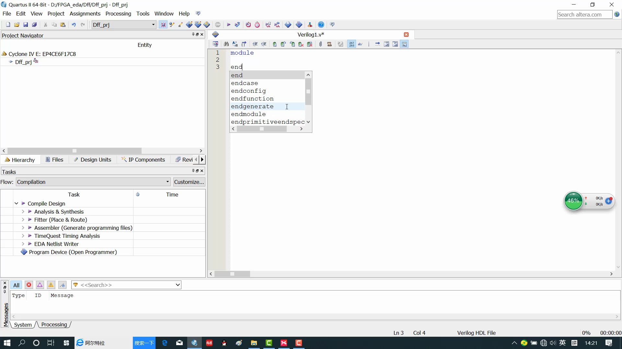The image size is (622, 349).
Task: Click the Increase indent icon
Action: pyautogui.click(x=255, y=44)
